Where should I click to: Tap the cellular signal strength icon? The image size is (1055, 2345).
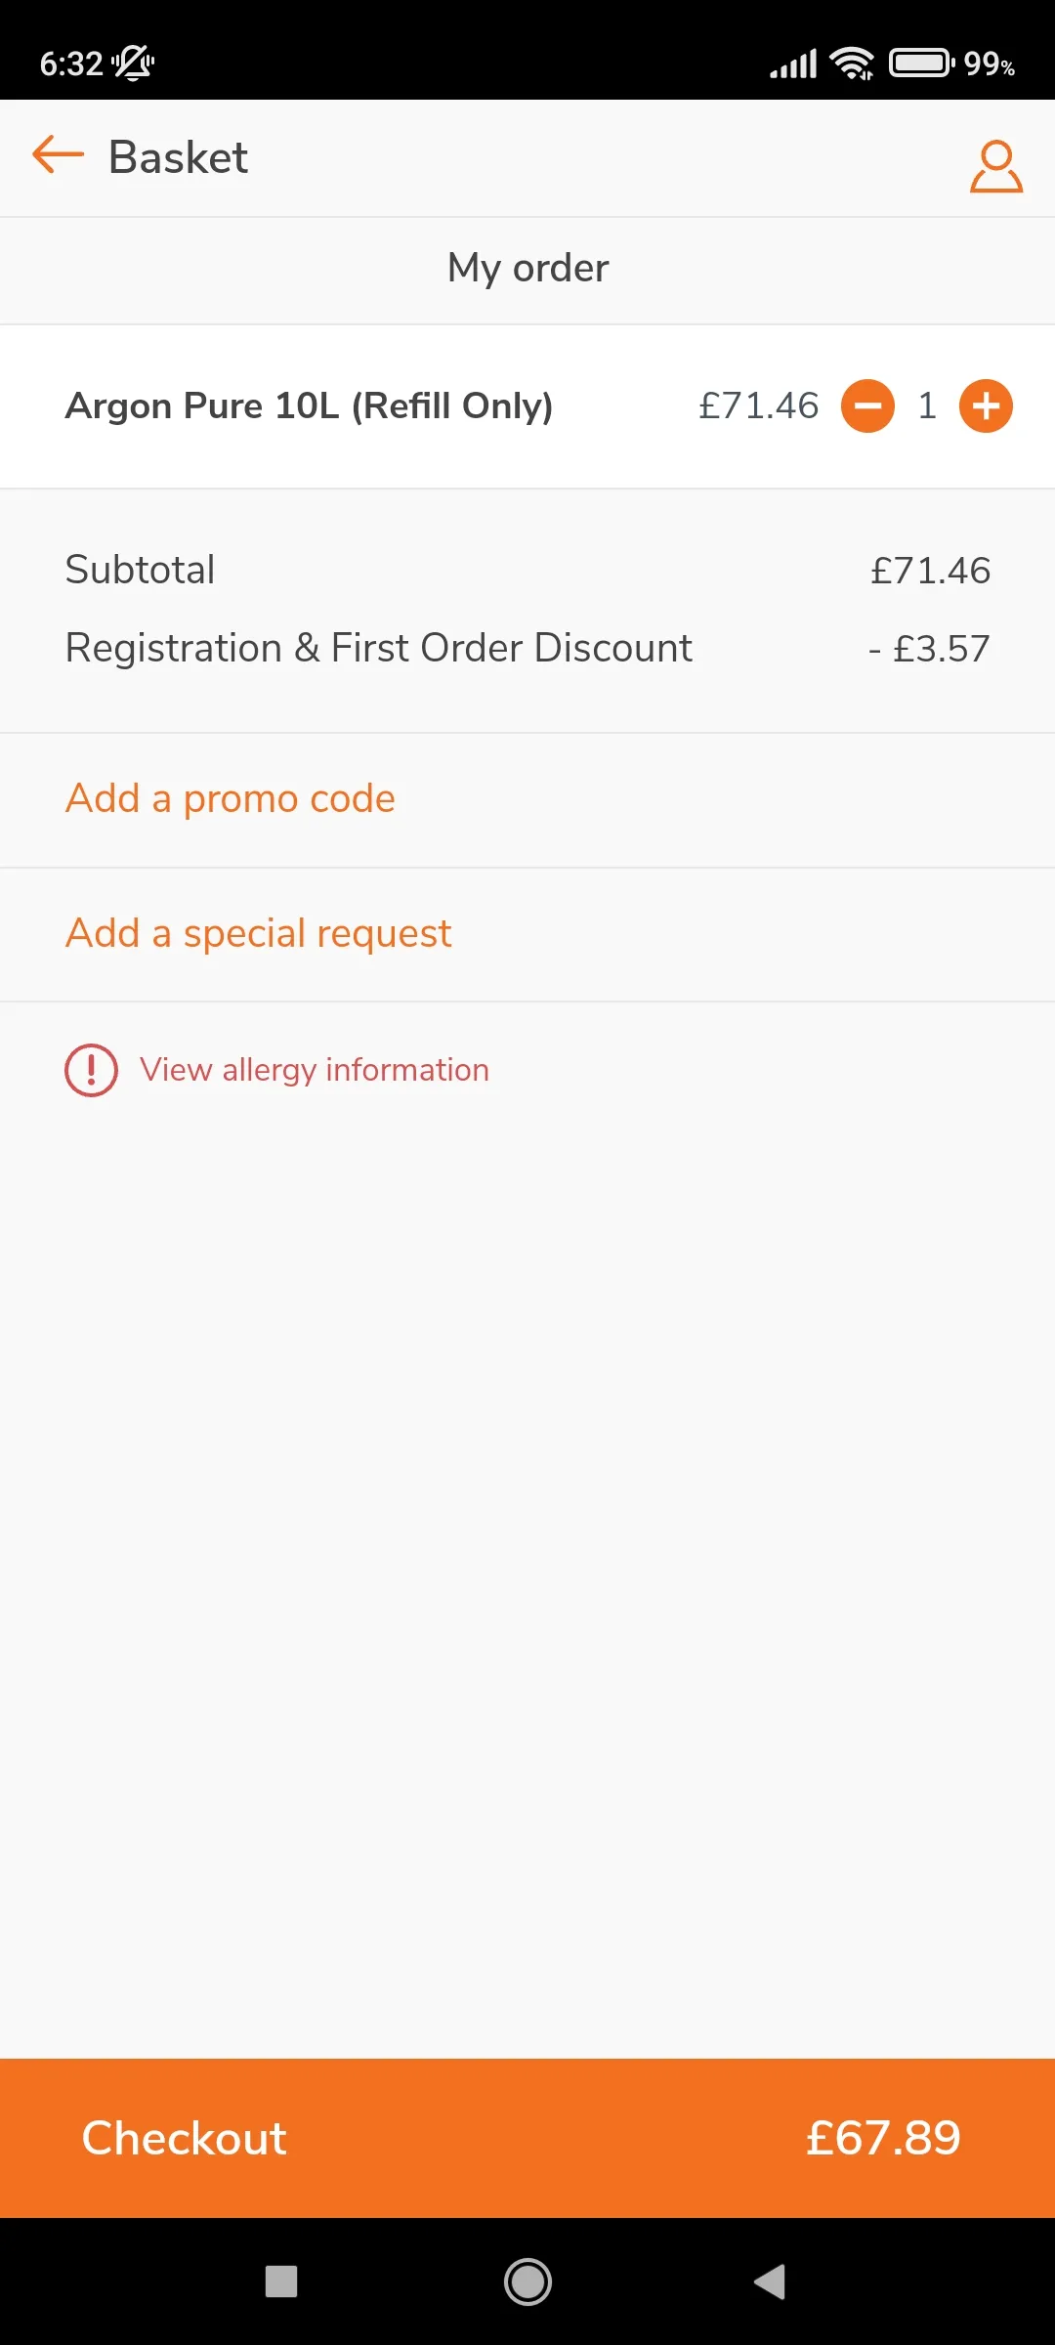[793, 64]
